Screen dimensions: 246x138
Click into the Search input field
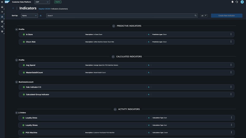[x=120, y=15]
